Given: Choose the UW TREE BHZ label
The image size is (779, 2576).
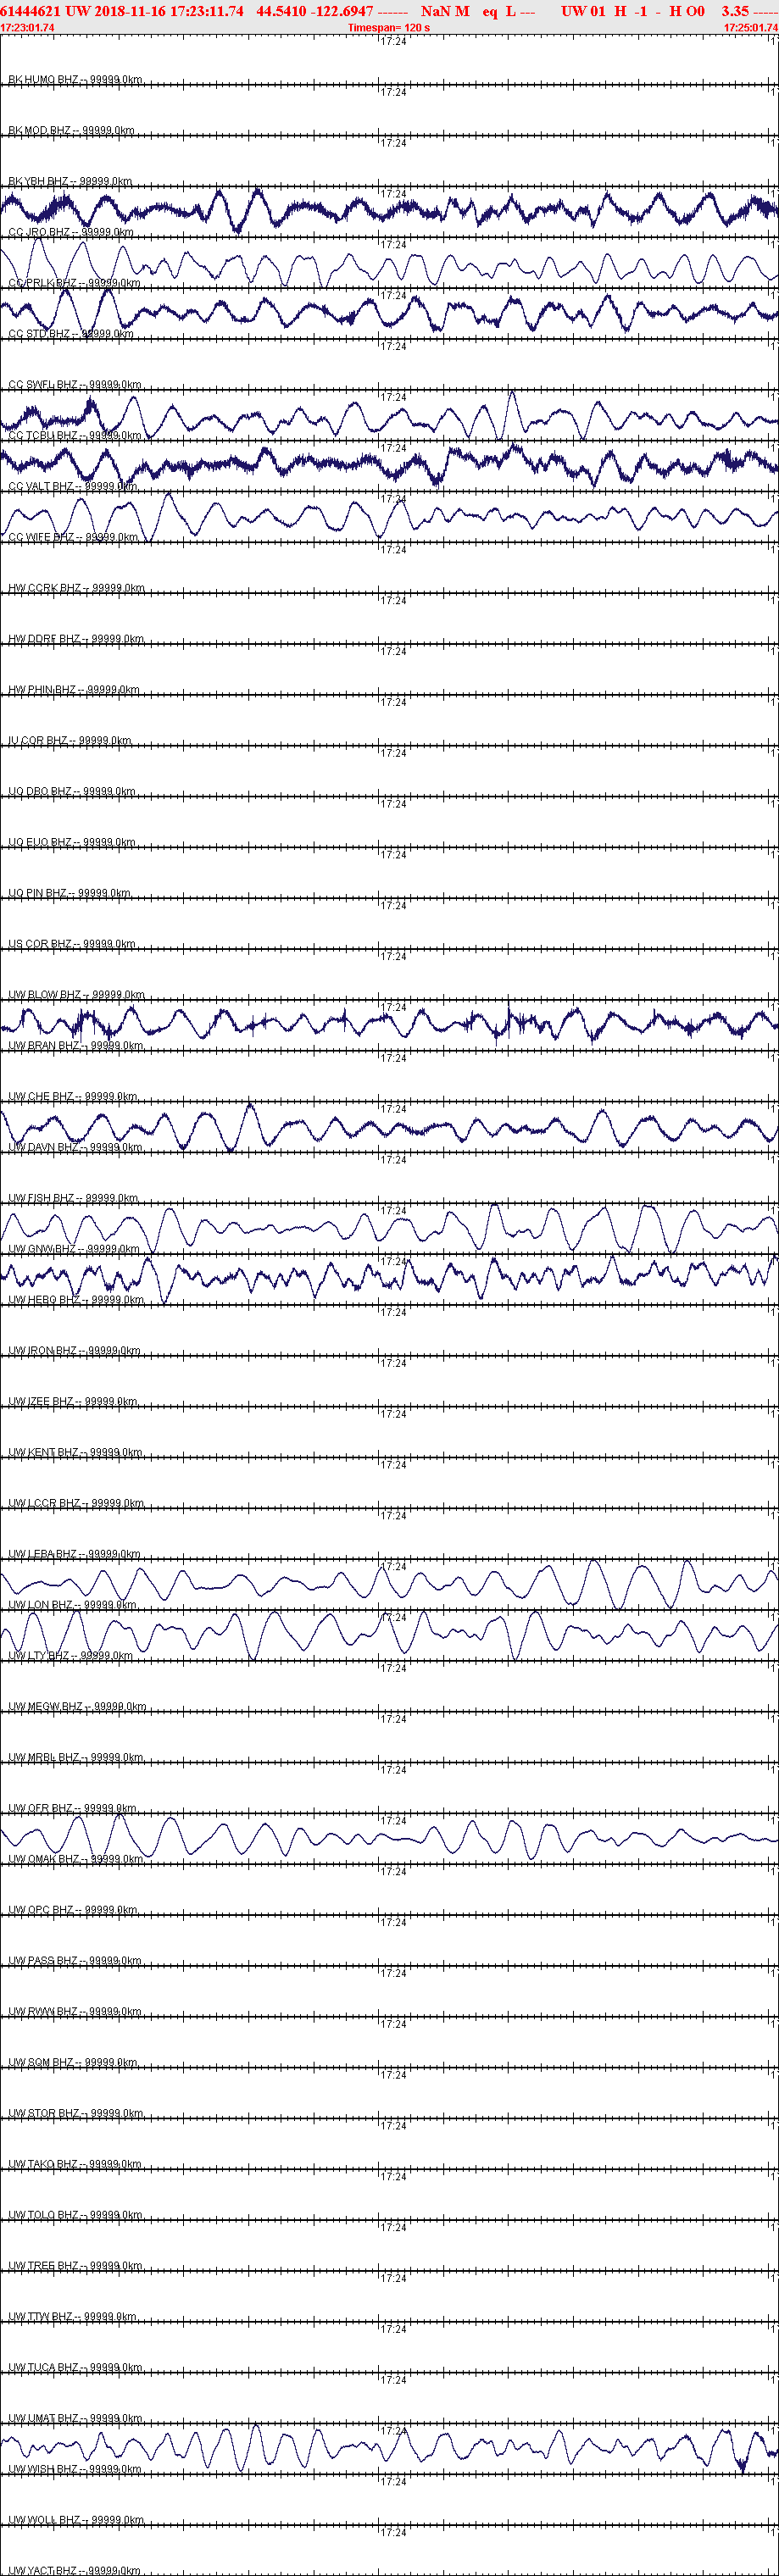Looking at the screenshot, I should [75, 2266].
